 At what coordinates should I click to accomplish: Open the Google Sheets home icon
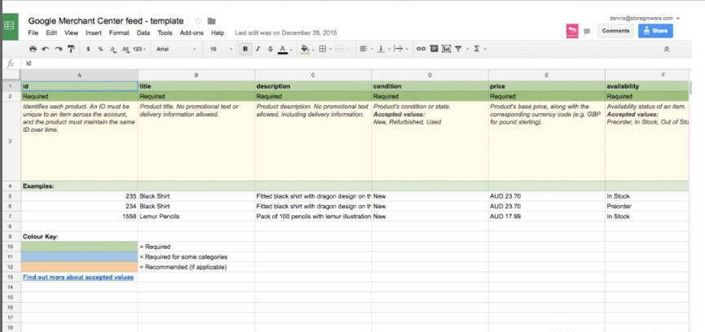click(10, 25)
